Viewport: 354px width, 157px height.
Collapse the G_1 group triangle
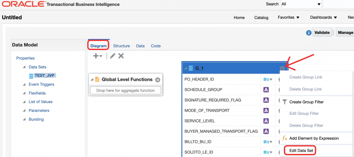186,68
